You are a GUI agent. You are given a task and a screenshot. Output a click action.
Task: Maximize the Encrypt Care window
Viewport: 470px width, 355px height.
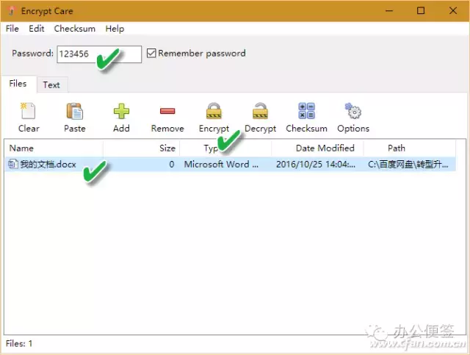coord(421,11)
